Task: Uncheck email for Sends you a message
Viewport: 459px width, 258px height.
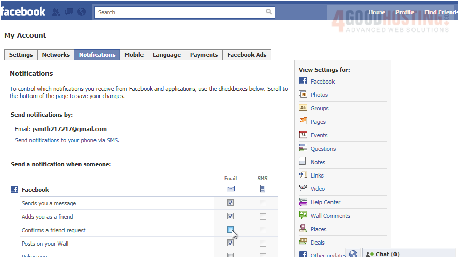Action: (230, 203)
